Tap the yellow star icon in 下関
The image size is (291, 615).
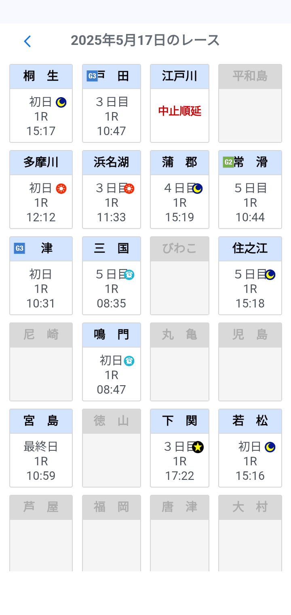[x=198, y=447]
